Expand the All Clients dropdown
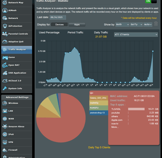This screenshot has width=162, height=158. click(136, 35)
